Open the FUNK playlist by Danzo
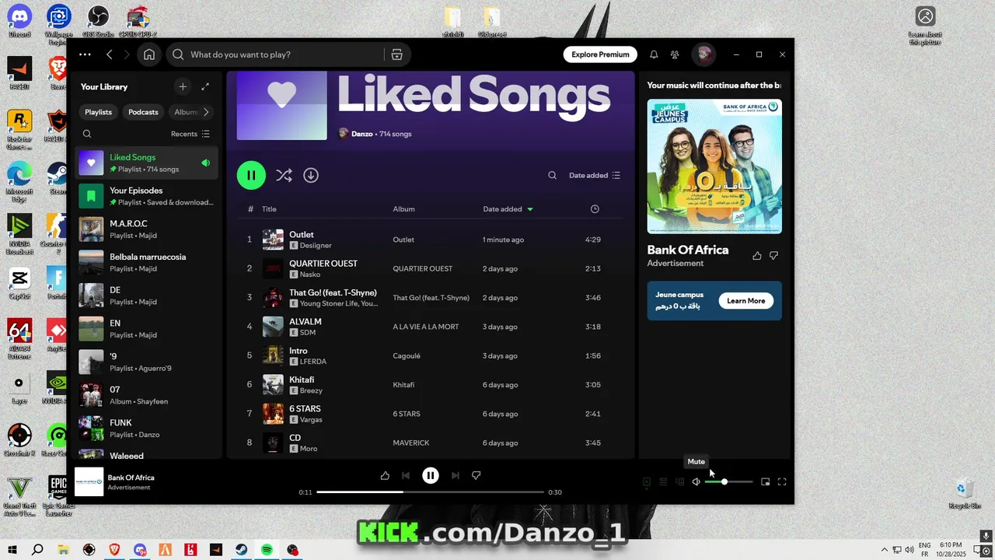 [147, 429]
